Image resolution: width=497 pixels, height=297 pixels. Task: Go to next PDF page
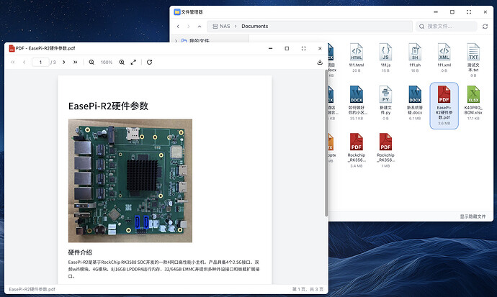[x=63, y=63]
